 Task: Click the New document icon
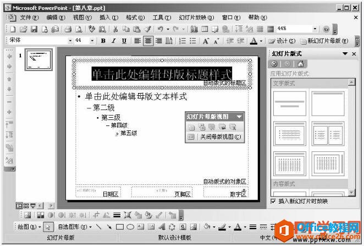coord(13,29)
